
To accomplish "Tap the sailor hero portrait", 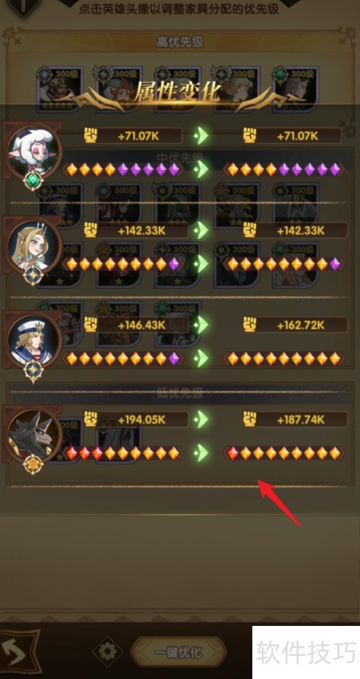I will point(33,339).
